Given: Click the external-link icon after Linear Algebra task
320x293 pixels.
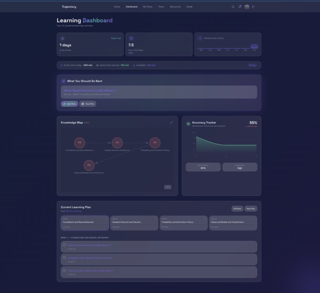Looking at the screenshot, I should click(x=112, y=258).
